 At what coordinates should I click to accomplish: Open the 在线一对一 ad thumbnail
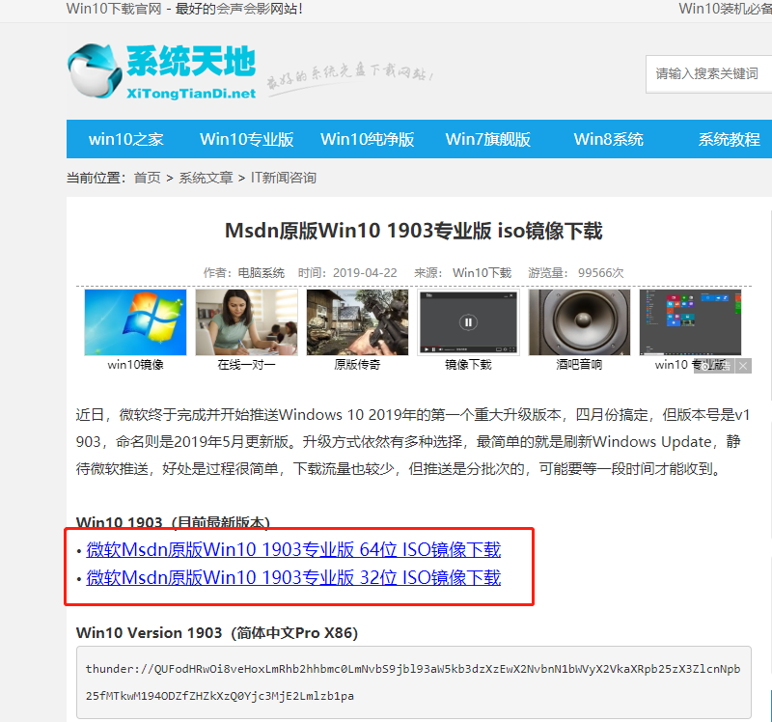point(247,322)
